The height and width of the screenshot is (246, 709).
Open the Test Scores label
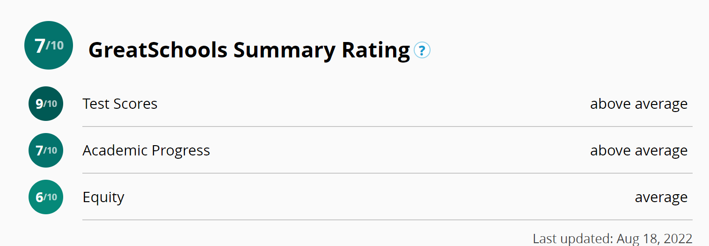(120, 104)
